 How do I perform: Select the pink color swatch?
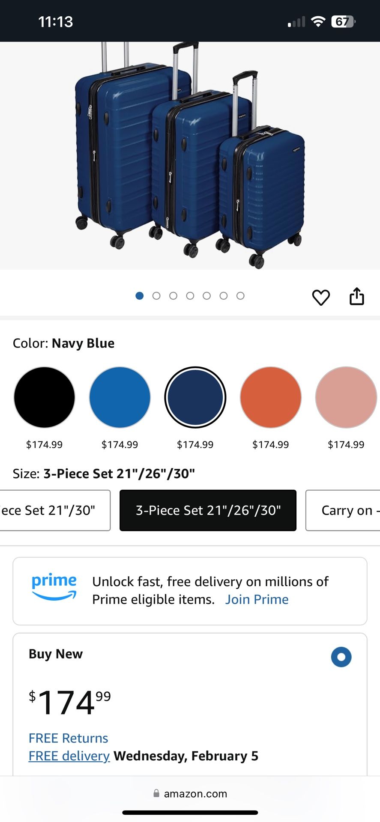pos(346,397)
